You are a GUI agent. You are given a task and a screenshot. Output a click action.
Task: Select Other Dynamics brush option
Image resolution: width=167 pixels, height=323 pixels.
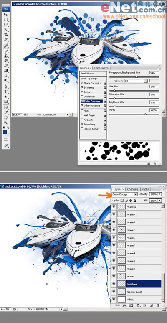pos(92,106)
